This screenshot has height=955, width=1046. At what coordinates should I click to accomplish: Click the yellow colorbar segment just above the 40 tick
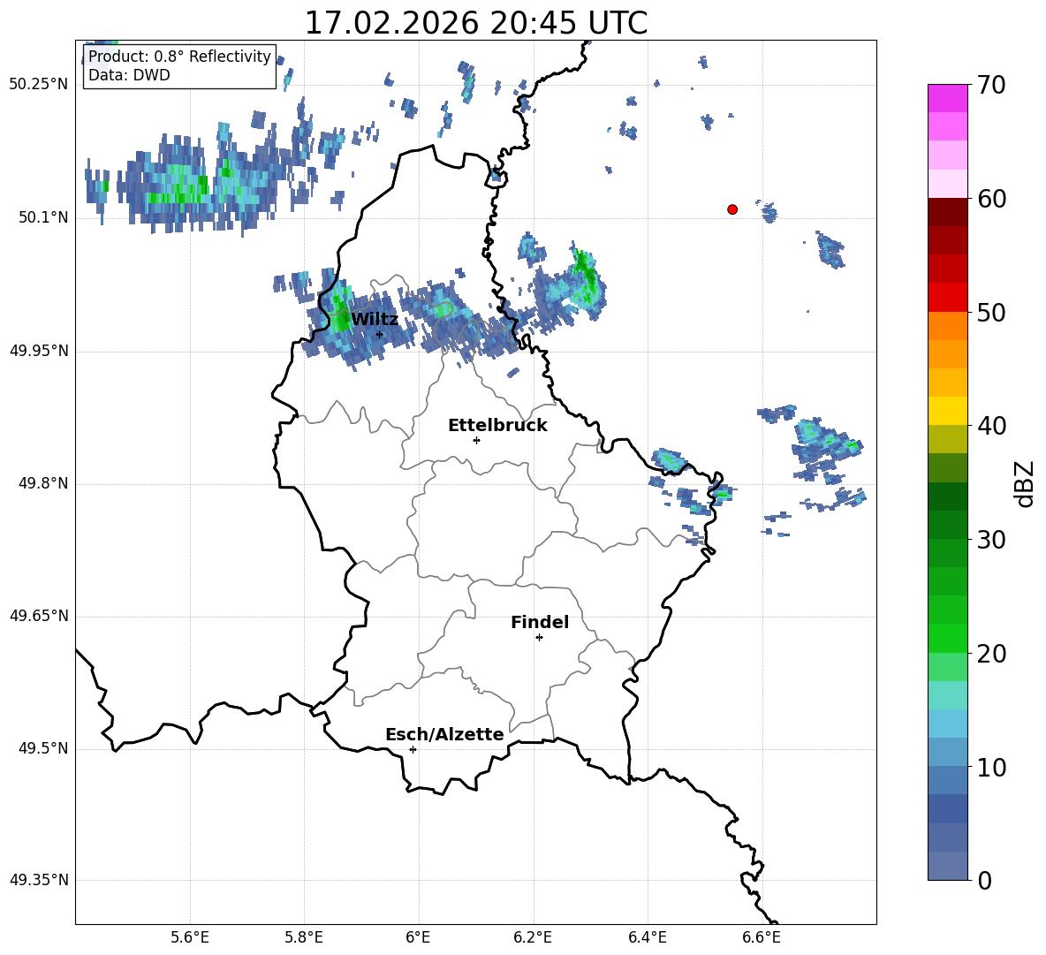(x=947, y=411)
